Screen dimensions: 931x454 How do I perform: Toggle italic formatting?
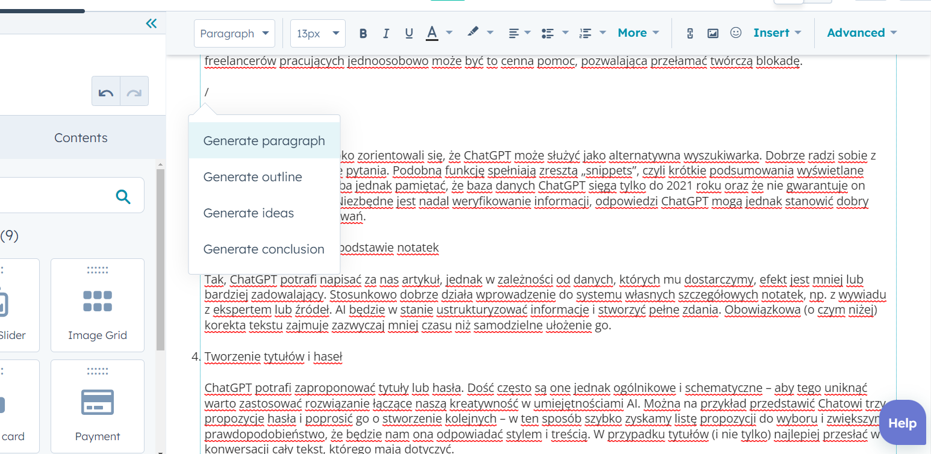click(x=386, y=33)
